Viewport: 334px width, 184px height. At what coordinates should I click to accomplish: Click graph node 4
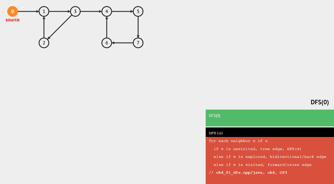[x=106, y=11]
